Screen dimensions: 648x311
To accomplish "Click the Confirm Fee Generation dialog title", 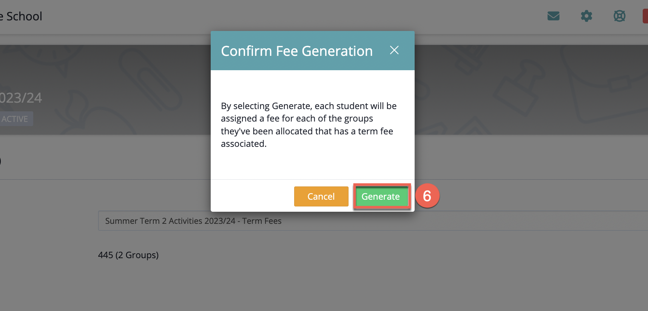I will coord(297,51).
